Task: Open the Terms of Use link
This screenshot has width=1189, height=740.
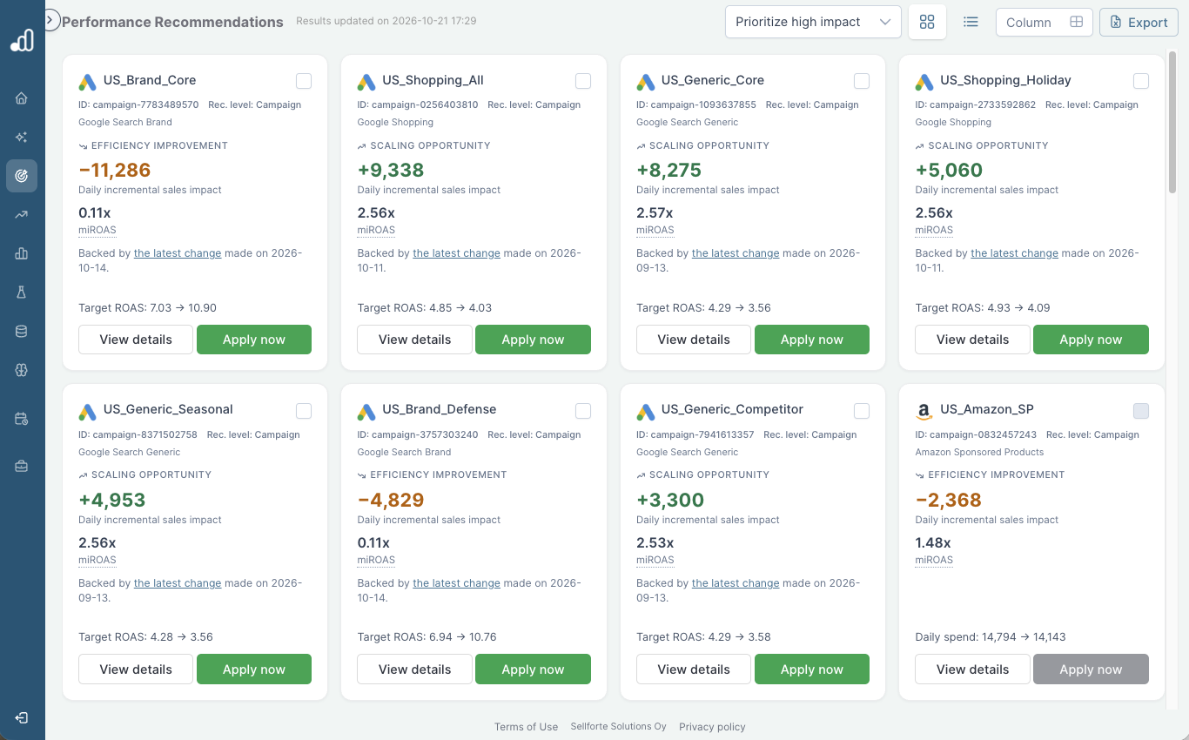Action: pyautogui.click(x=526, y=727)
